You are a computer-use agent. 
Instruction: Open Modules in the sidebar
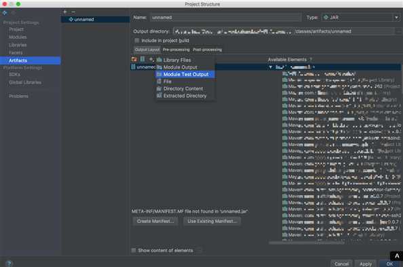(x=18, y=37)
